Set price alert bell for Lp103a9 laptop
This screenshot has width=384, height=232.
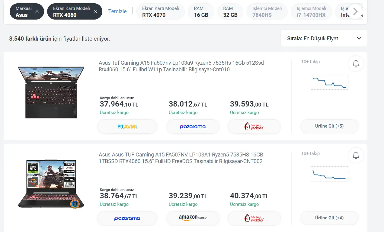tap(356, 63)
